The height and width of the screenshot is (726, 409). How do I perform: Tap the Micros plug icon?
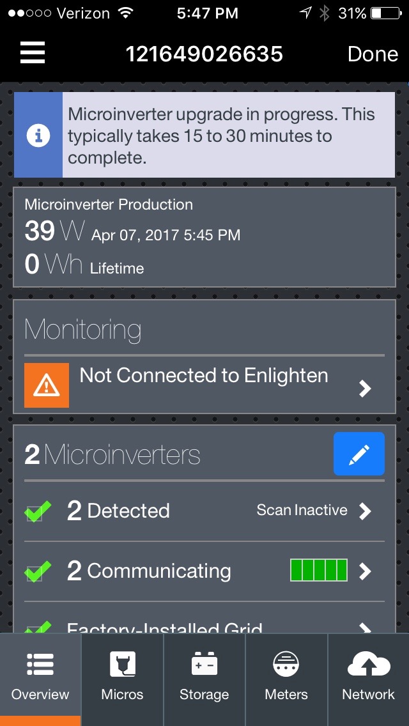tap(122, 665)
